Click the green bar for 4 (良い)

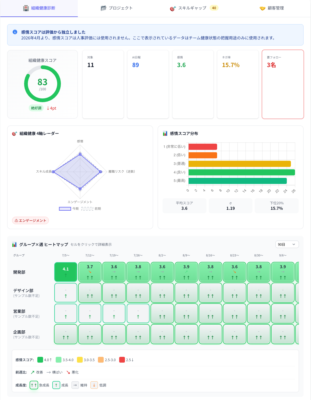coord(242,172)
